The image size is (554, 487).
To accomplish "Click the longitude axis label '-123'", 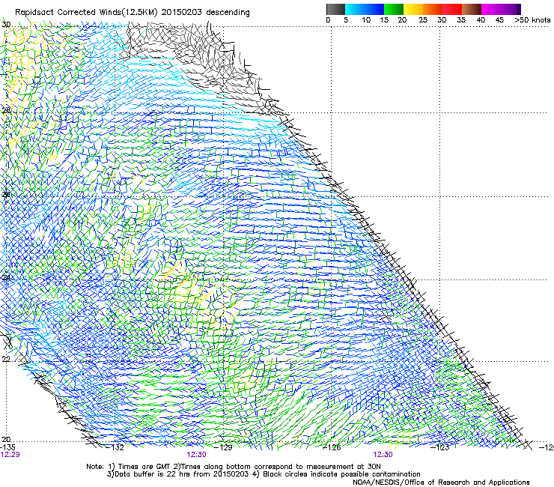I will tap(440, 447).
